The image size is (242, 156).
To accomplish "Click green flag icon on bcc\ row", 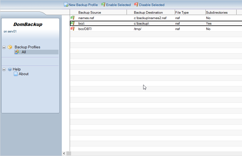I will (72, 23).
